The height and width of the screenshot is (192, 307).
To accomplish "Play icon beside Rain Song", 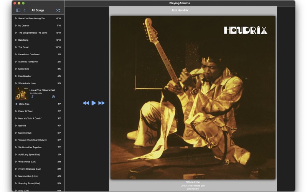I will click(16, 40).
